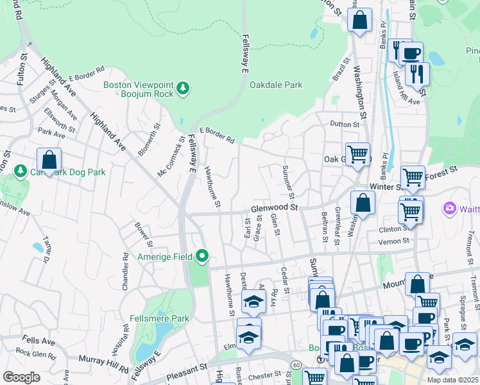Click the Fulton St label

[x=22, y=69]
